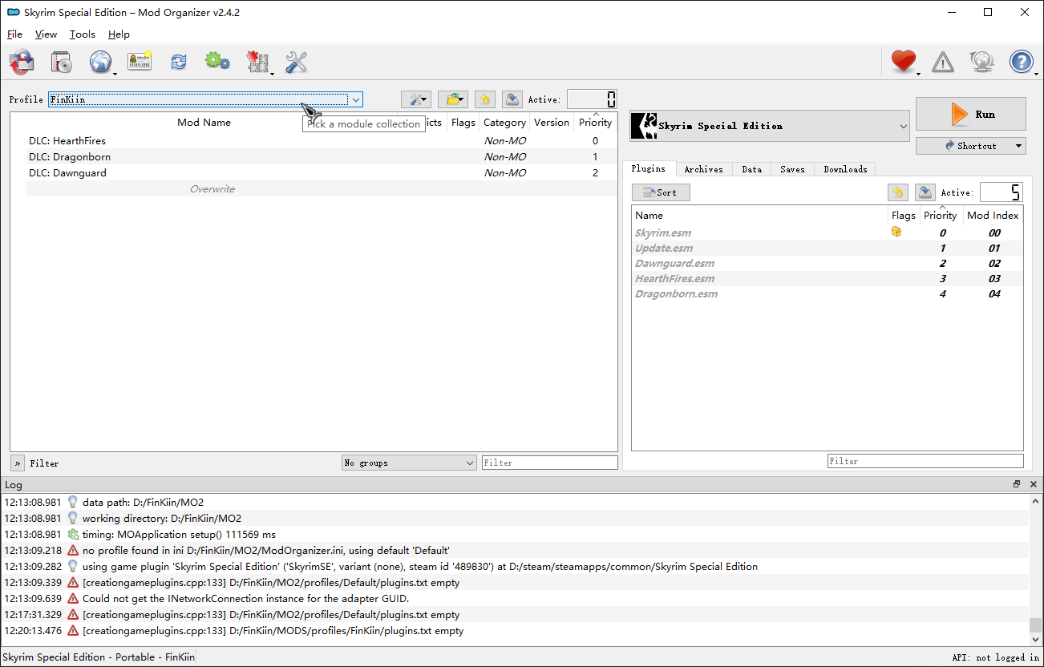Sort mods by Mod Name header

click(x=204, y=123)
